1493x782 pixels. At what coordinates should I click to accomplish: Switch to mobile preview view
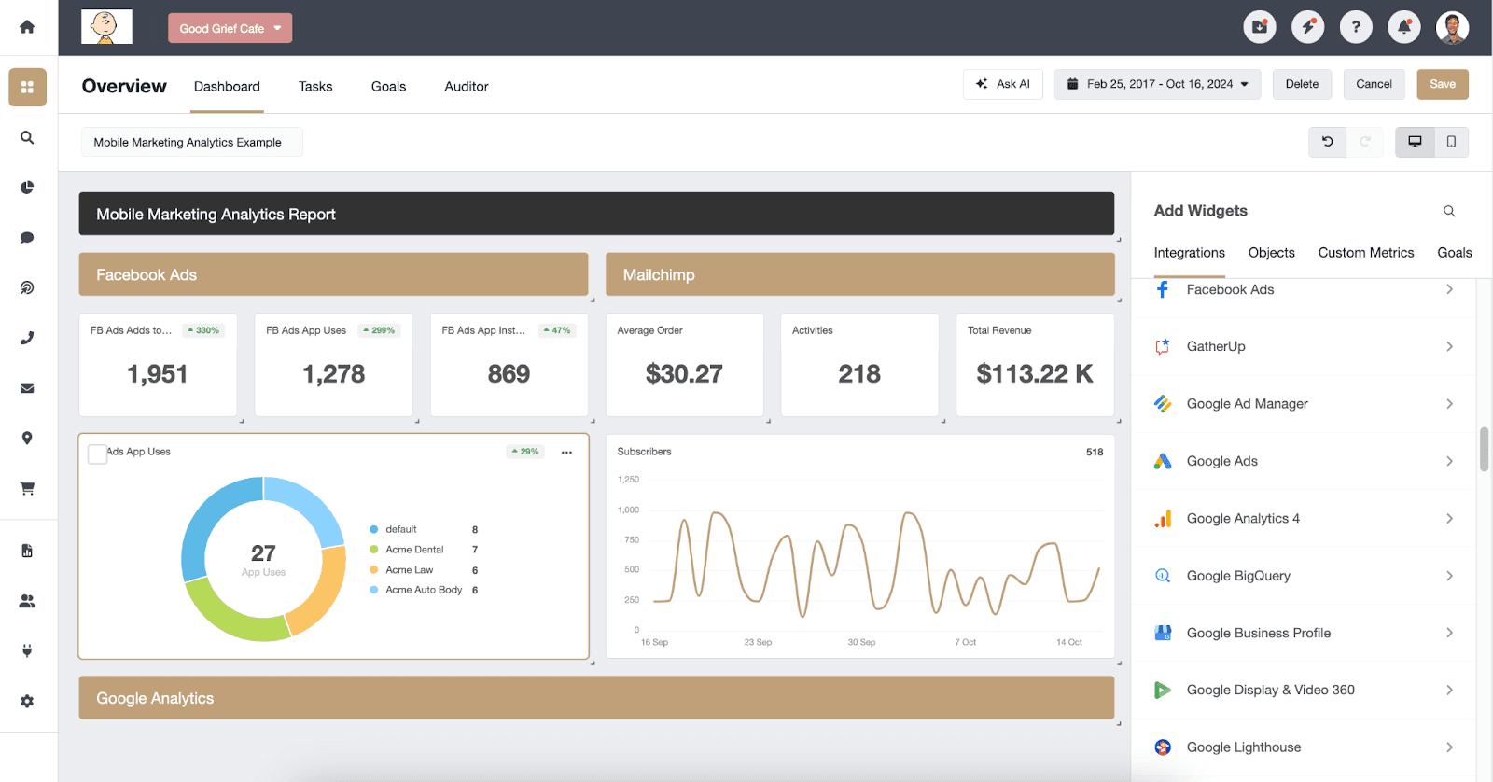(1451, 142)
